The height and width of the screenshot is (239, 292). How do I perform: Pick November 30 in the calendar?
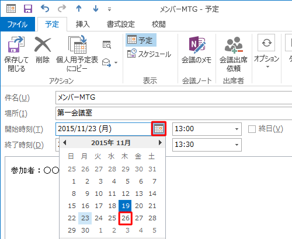click(x=85, y=230)
